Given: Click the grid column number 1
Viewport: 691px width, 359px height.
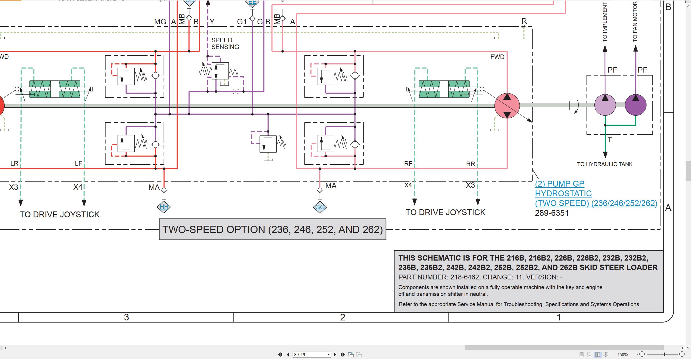Looking at the screenshot, I should pos(559,317).
